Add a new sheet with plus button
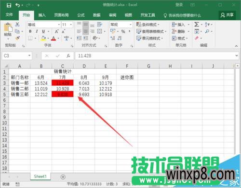 point(63,177)
